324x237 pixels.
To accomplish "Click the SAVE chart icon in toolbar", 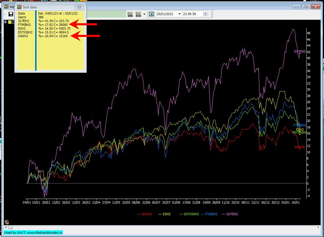I will tap(130, 14).
